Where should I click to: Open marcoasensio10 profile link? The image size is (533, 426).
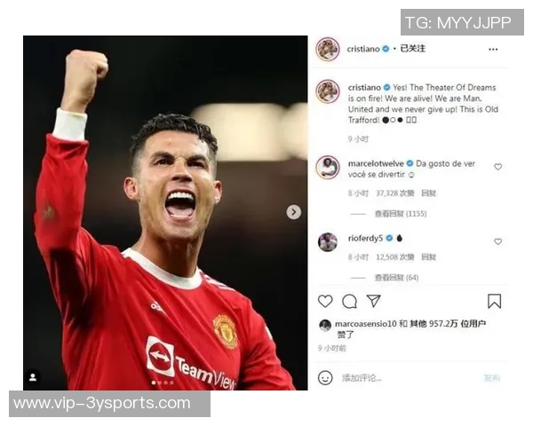[x=366, y=324]
